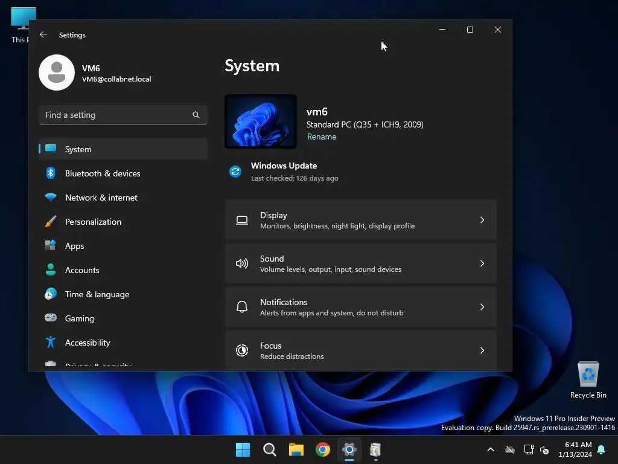Select the Gaming controller icon
618x464 pixels.
(51, 318)
